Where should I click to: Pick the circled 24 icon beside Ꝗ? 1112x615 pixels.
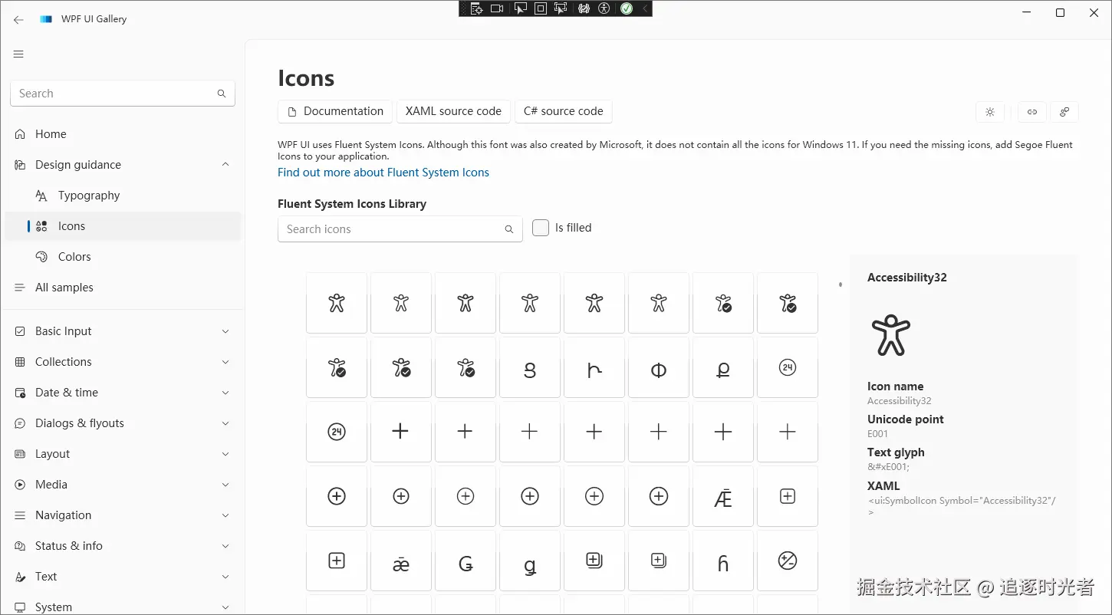coord(788,367)
